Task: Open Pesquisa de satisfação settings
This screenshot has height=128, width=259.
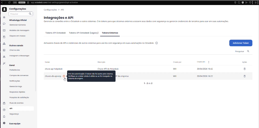Action: 19,98
